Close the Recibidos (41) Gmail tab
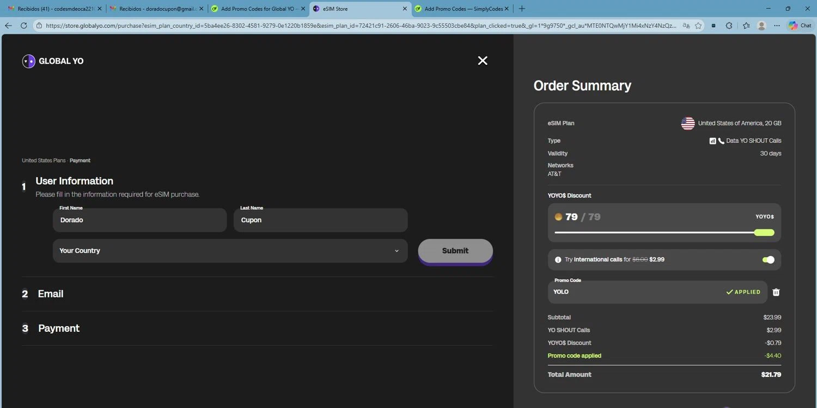The width and height of the screenshot is (817, 408). [x=99, y=9]
